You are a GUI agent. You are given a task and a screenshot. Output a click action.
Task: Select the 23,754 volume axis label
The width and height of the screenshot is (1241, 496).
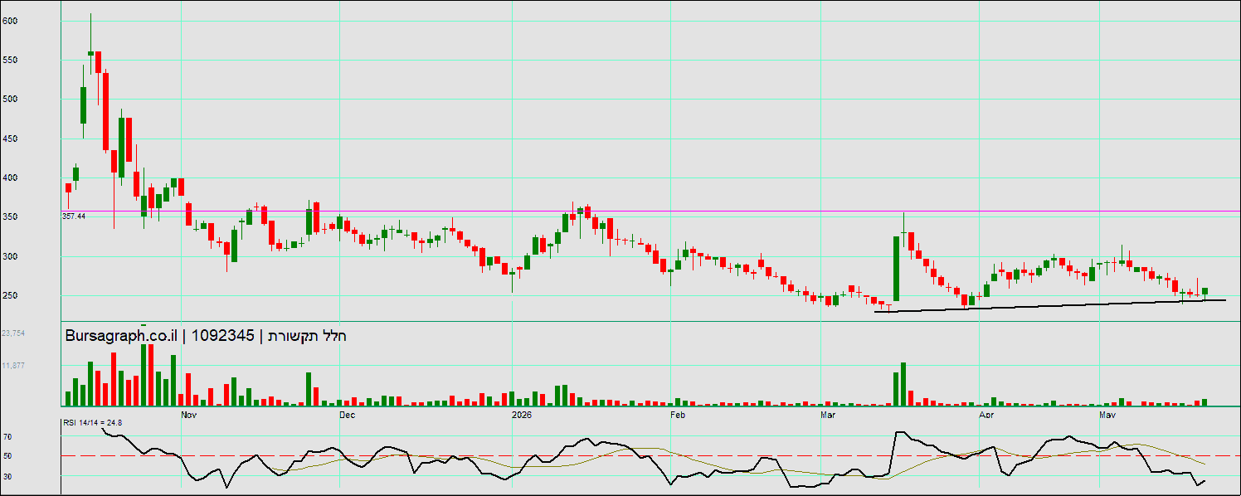pyautogui.click(x=13, y=333)
